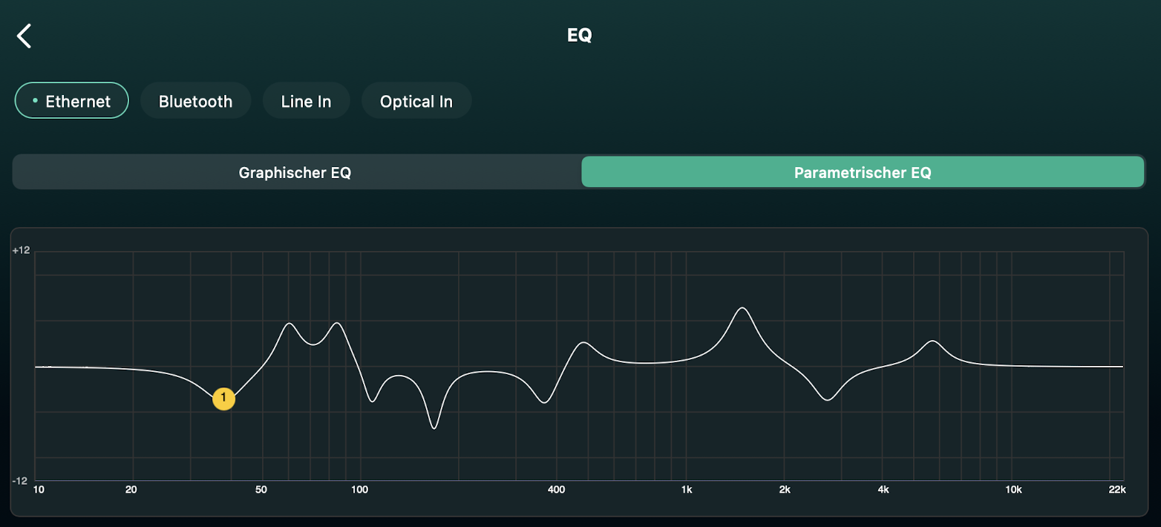Go back using the arrow icon
This screenshot has height=527, width=1161.
tap(24, 36)
